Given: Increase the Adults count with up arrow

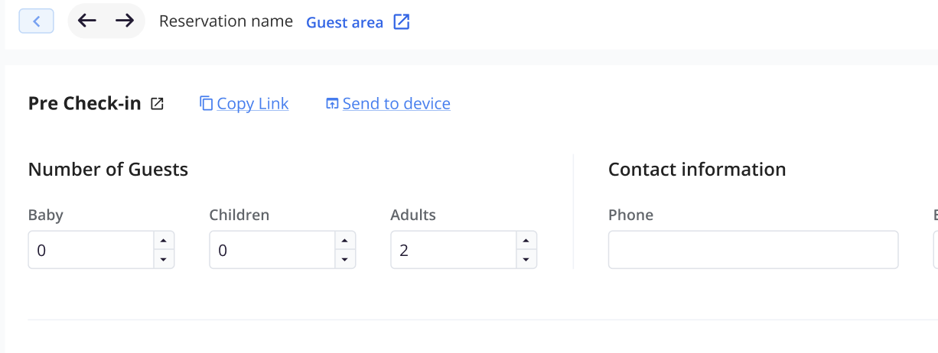Looking at the screenshot, I should point(526,241).
